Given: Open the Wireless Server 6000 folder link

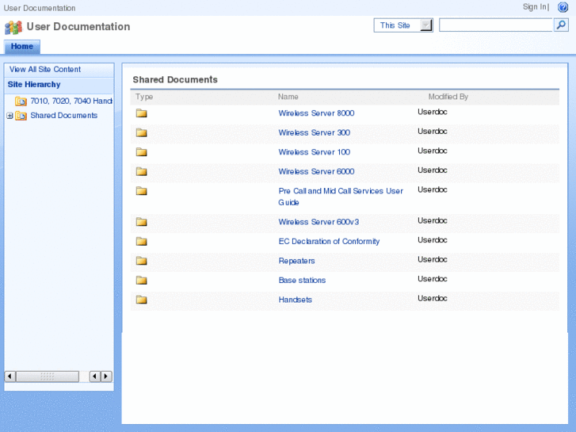Looking at the screenshot, I should click(x=316, y=171).
